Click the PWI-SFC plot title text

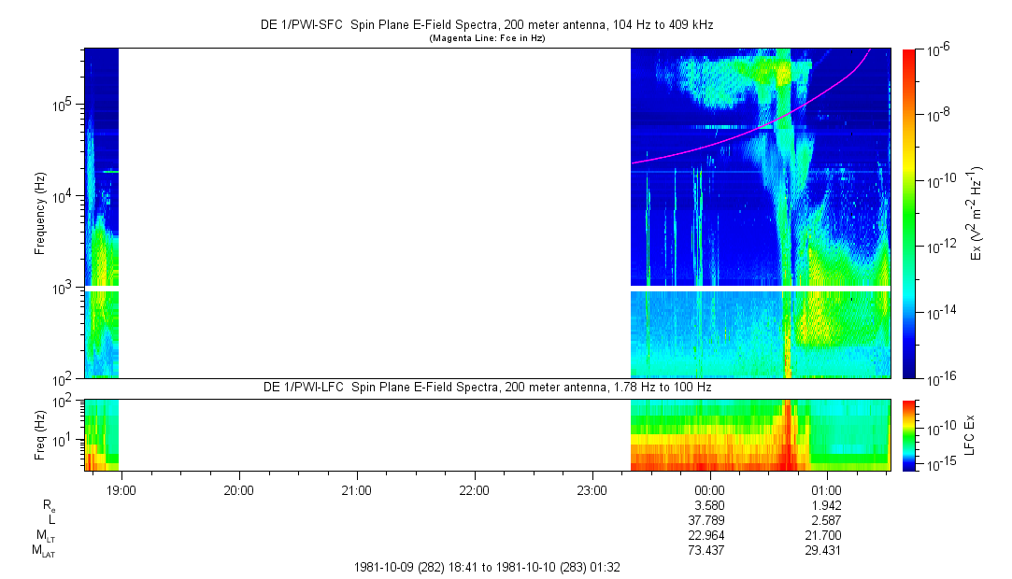[x=486, y=26]
